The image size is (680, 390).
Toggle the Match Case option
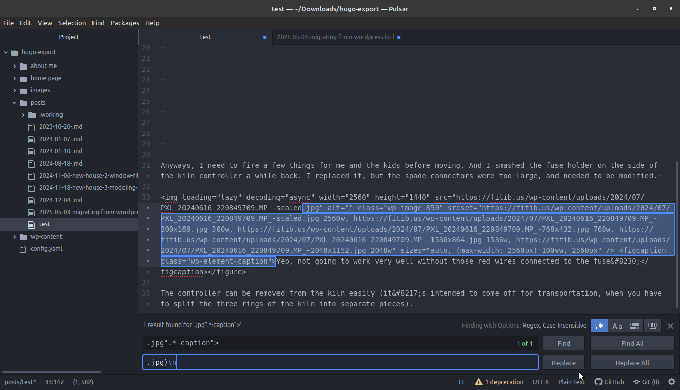[617, 326]
